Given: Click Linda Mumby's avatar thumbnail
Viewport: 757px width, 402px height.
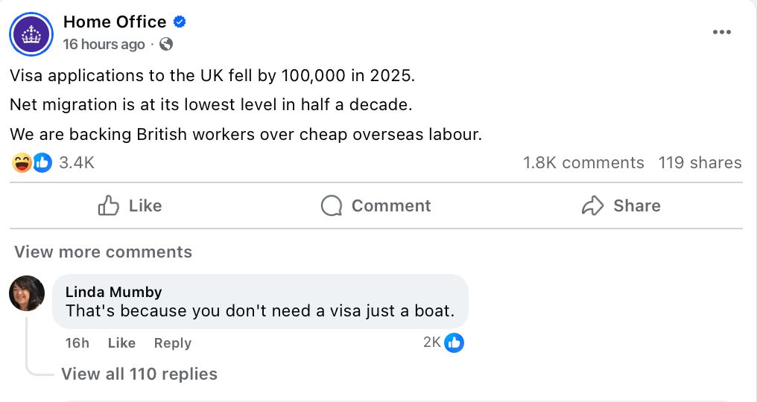Looking at the screenshot, I should [27, 293].
